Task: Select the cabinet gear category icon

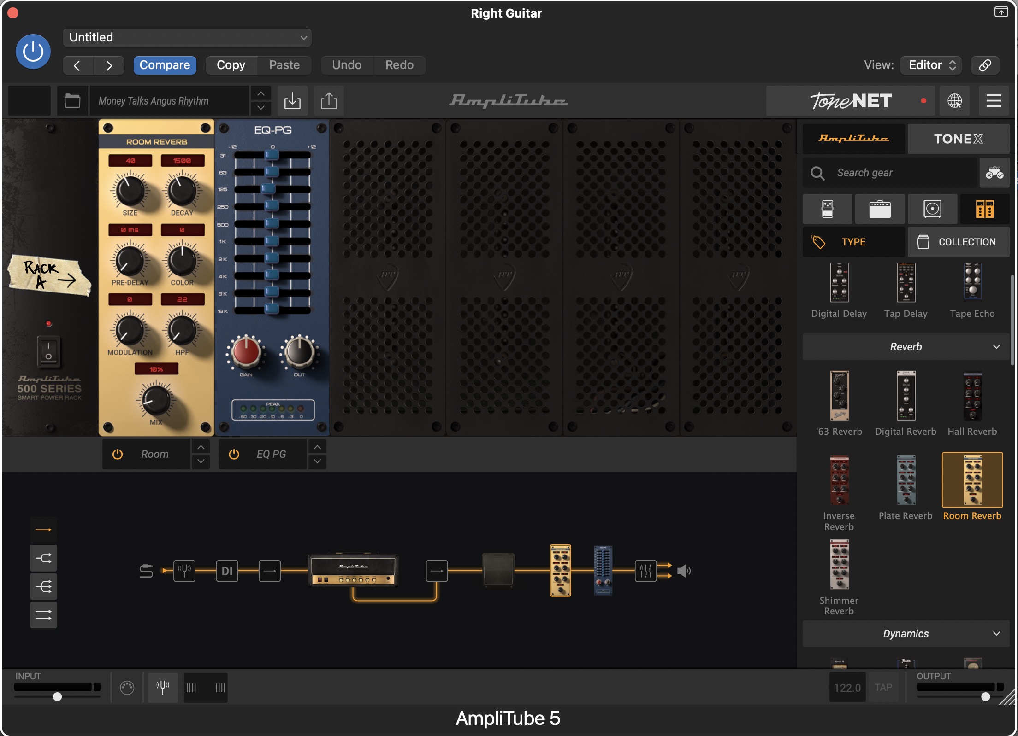Action: pyautogui.click(x=932, y=209)
